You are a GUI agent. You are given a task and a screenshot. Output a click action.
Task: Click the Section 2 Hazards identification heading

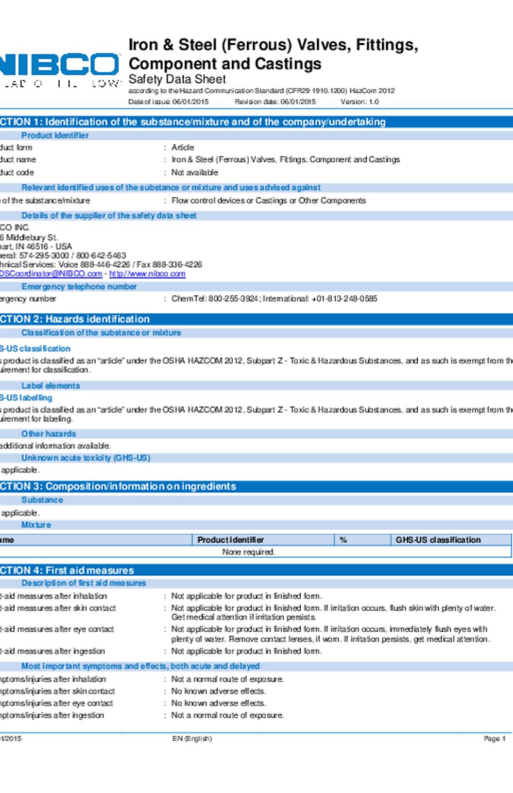(x=256, y=319)
